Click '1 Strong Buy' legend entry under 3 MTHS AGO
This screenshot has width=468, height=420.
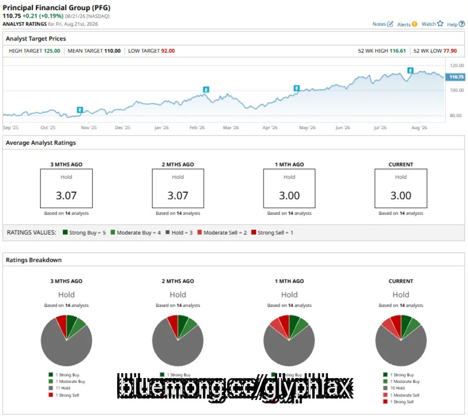point(64,375)
